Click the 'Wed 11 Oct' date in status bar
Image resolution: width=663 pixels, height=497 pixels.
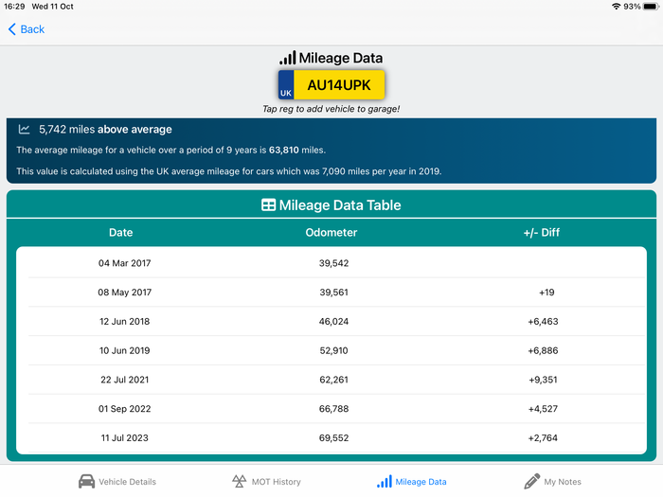point(52,7)
